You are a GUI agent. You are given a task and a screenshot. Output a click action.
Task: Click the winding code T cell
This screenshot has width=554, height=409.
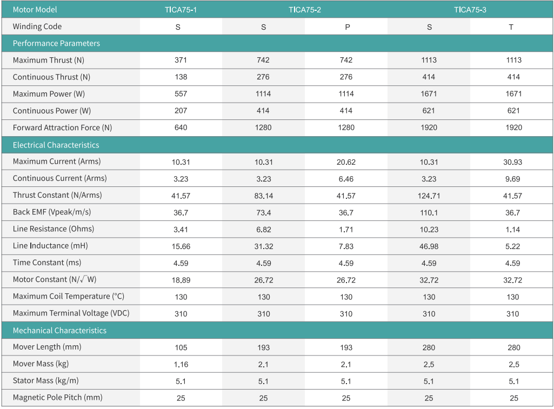(x=511, y=27)
